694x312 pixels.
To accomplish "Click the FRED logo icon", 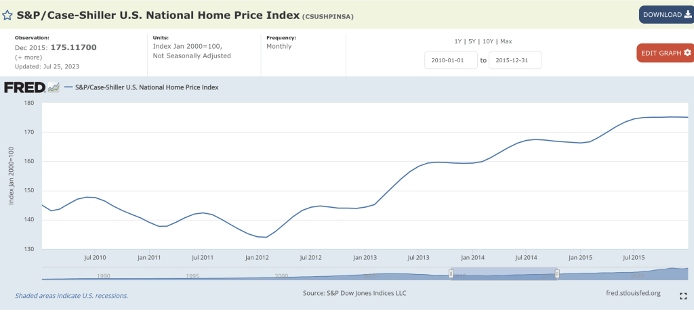I will tap(31, 87).
